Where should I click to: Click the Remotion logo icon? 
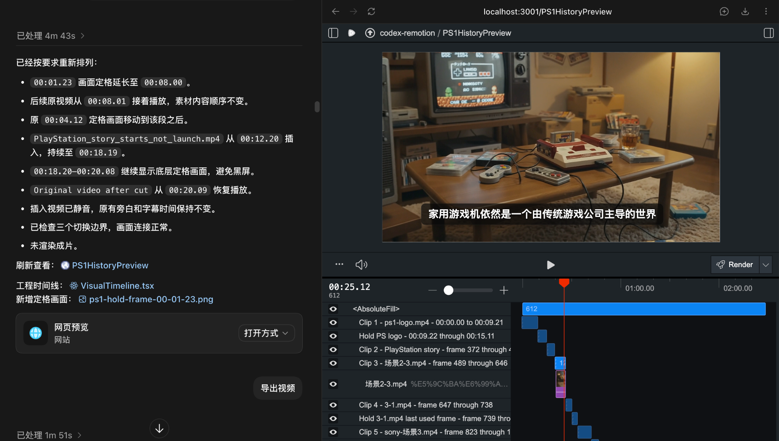point(351,33)
